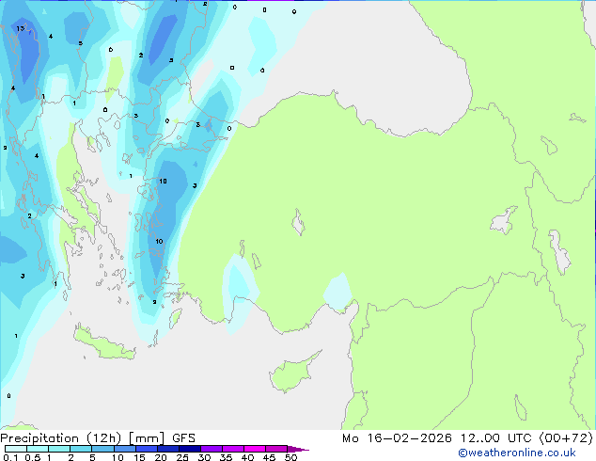The image size is (596, 461).
Task: Click the legend tick label "35"
Action: 227,457
